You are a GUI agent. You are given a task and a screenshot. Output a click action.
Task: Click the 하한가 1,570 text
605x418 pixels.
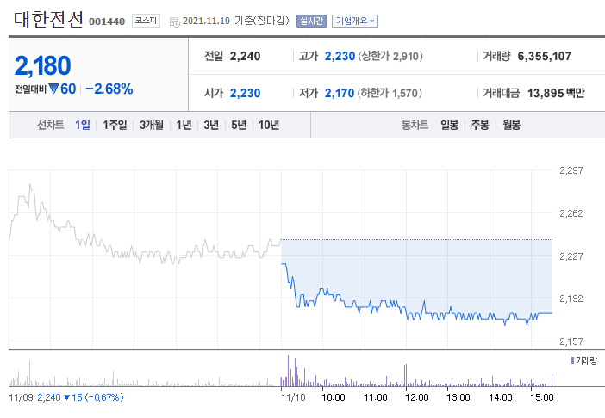(x=390, y=93)
